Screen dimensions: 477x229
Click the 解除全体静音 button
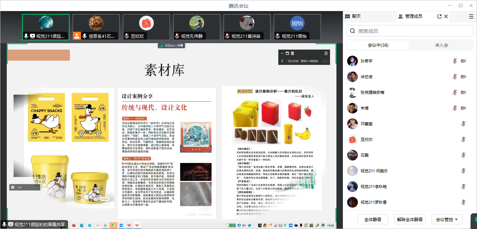click(410, 219)
